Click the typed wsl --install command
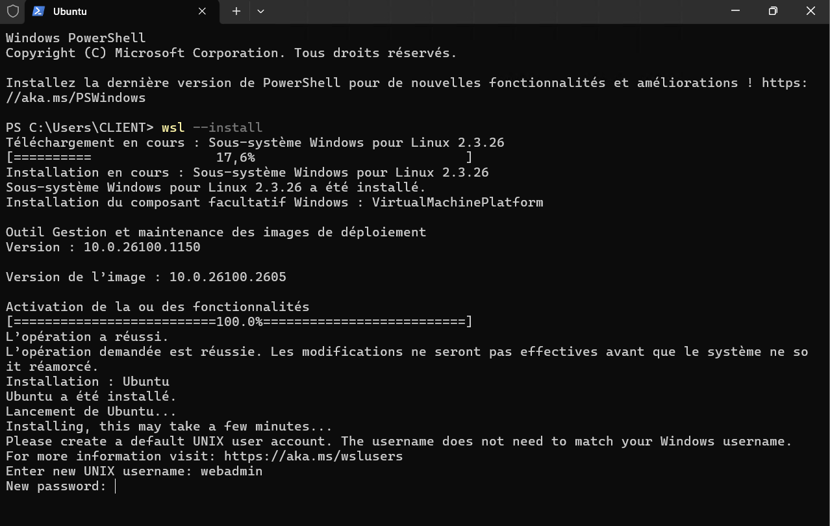Screen dimensions: 830x526 pos(212,128)
